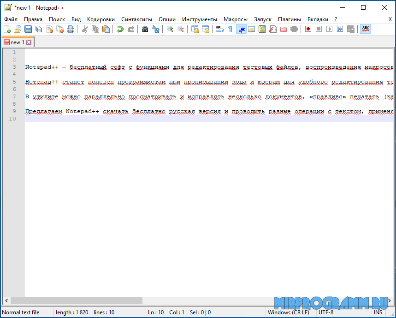Image resolution: width=396 pixels, height=318 pixels.
Task: Save the file with floppy disk icon
Action: tap(28, 30)
